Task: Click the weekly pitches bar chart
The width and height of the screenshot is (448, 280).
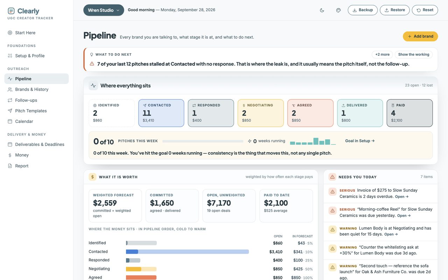Action: point(313,141)
